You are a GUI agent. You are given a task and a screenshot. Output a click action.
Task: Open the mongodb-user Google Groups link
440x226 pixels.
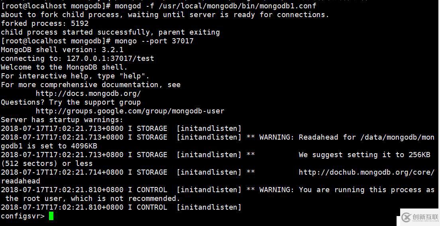130,111
